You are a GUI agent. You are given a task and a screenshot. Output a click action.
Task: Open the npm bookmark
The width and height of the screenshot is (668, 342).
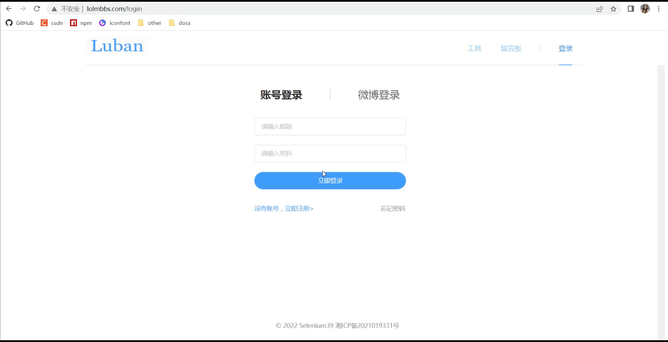(80, 23)
